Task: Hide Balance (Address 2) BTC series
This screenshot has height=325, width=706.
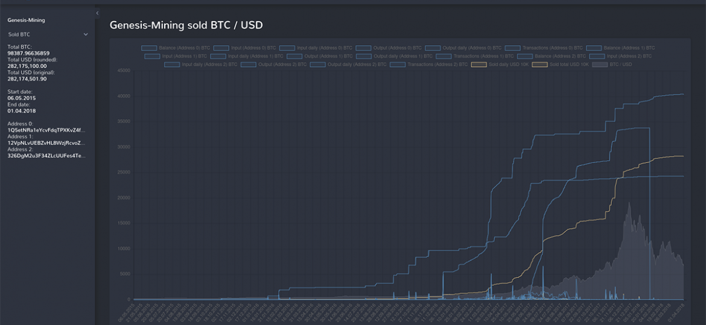Action: point(552,56)
